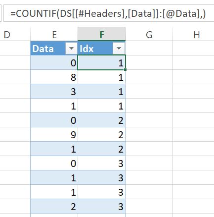Select Idx cell beside Data value 8
The image size is (214, 217).
tap(101, 77)
